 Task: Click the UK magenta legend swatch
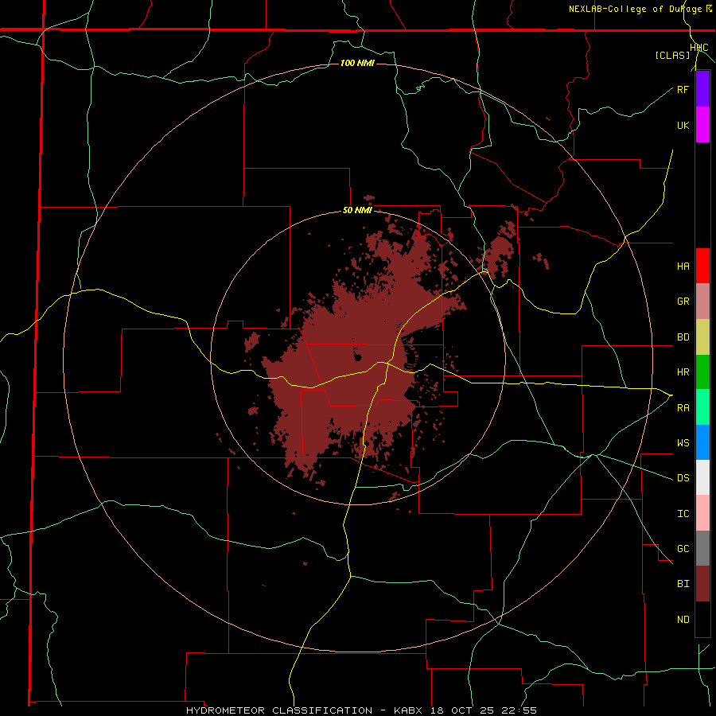[x=702, y=125]
